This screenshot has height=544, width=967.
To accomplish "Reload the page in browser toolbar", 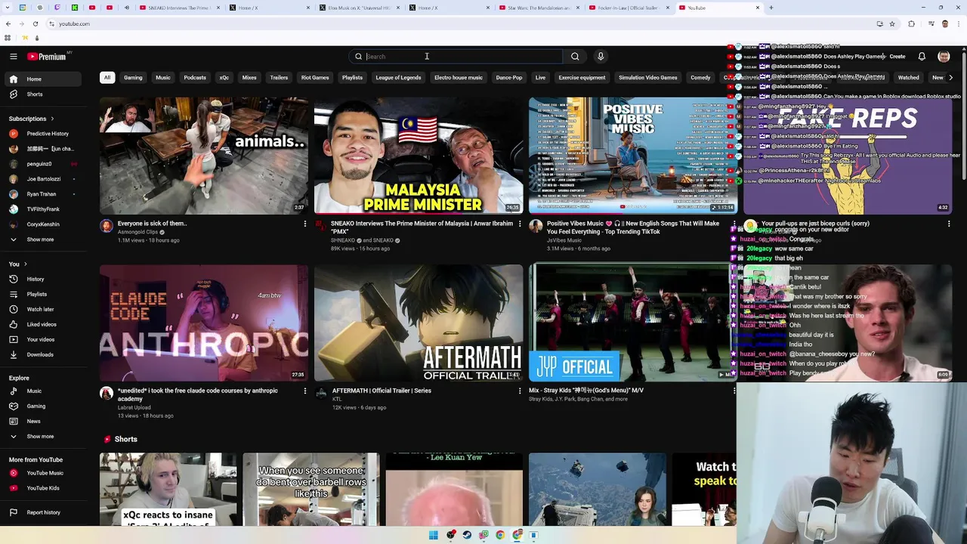I will point(35,23).
